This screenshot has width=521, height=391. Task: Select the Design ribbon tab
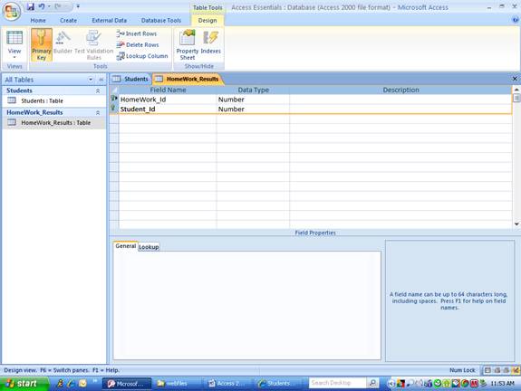pyautogui.click(x=207, y=21)
